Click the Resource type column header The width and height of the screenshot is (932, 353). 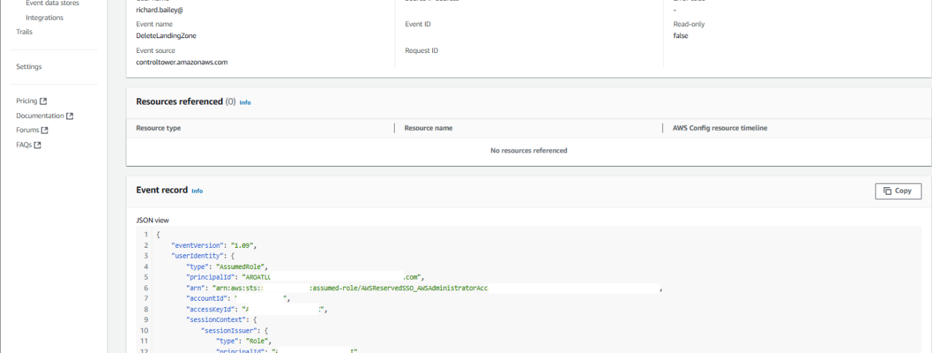pos(158,128)
